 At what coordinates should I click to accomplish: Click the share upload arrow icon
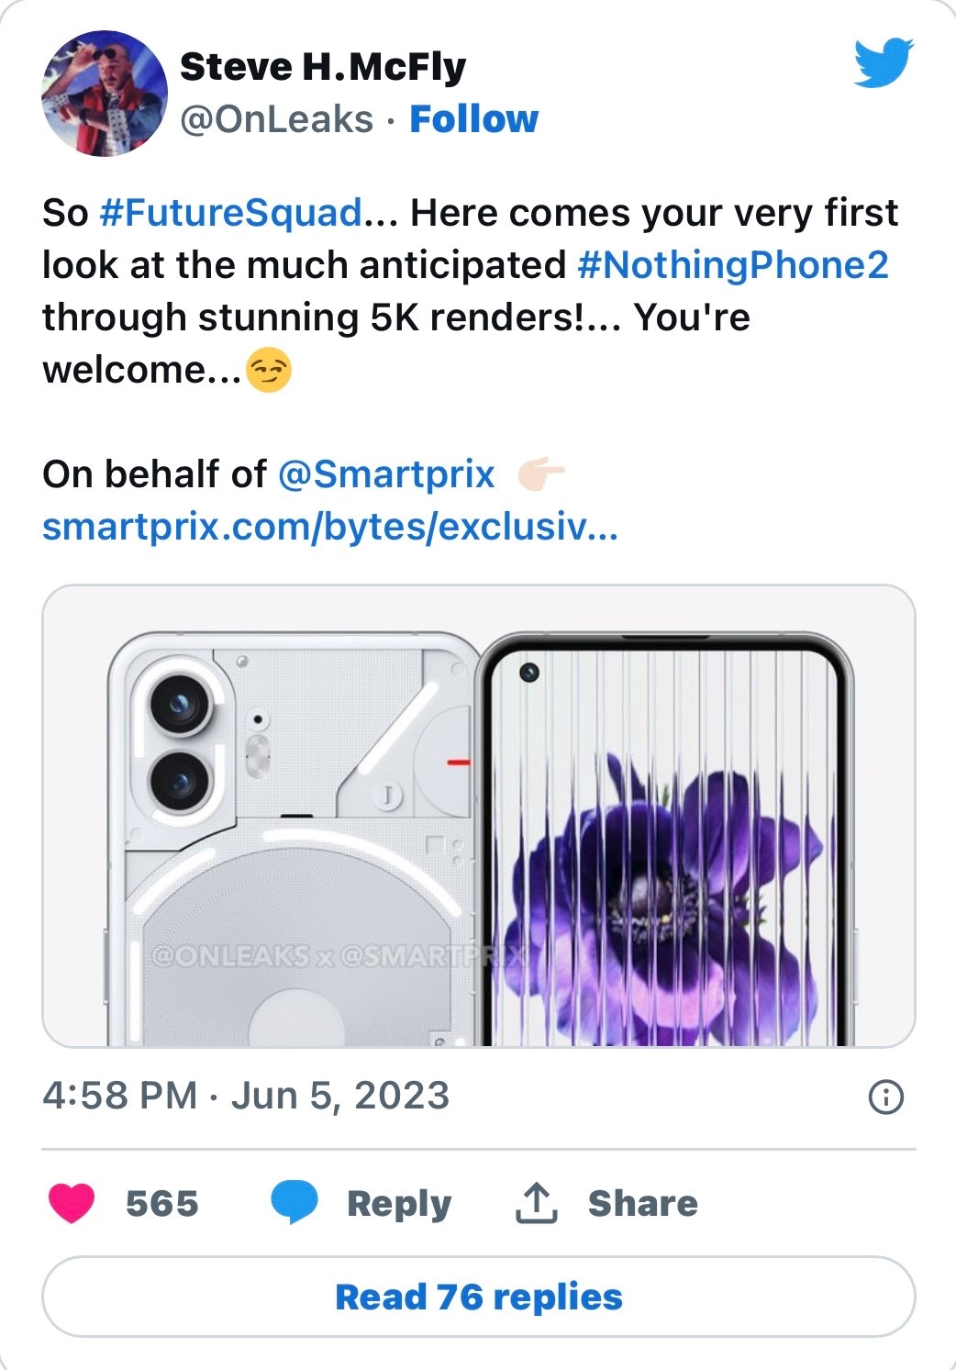point(537,1203)
